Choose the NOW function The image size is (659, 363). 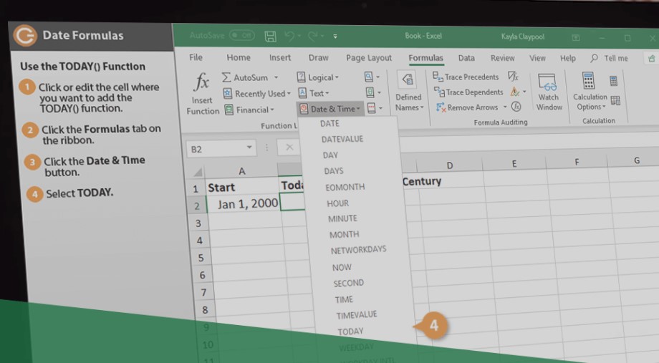click(342, 267)
